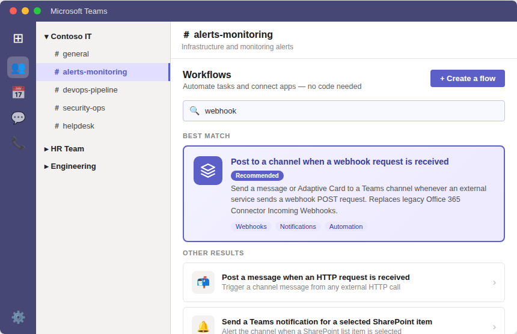
Task: Open the Calls phone icon
Action: (x=18, y=143)
